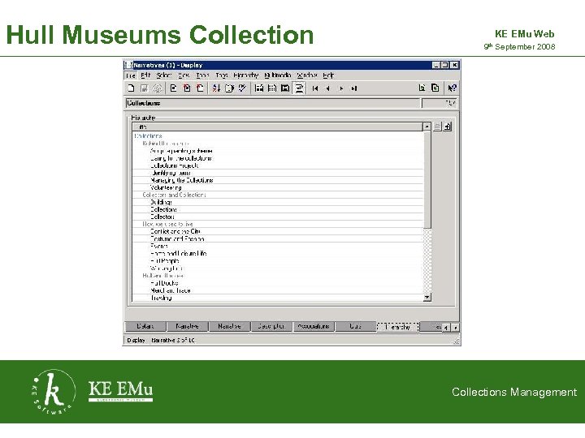The image size is (585, 438).
Task: Click the A-Z sort records toolbar icon
Action: [216, 88]
